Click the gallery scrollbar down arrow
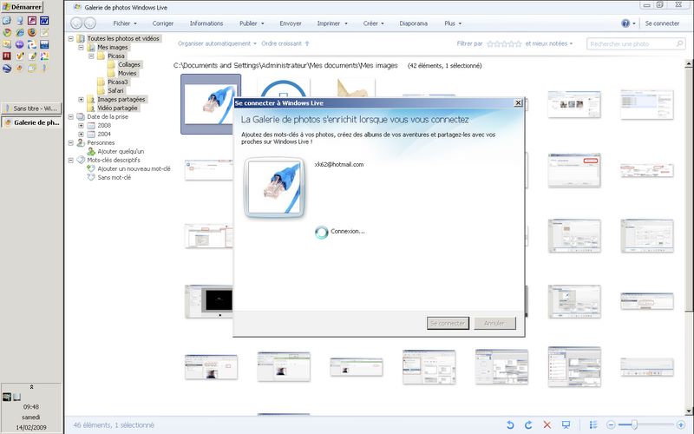This screenshot has height=434, width=694. [x=689, y=411]
